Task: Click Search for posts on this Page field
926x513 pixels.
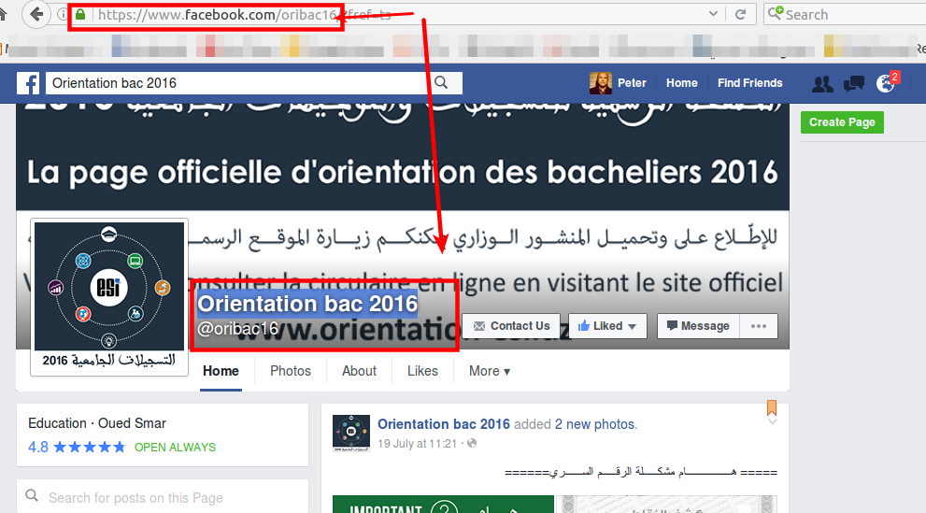Action: pos(163,498)
